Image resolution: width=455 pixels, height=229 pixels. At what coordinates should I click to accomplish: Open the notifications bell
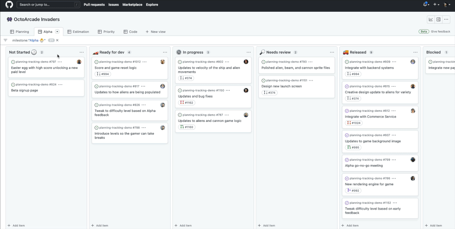(x=426, y=4)
